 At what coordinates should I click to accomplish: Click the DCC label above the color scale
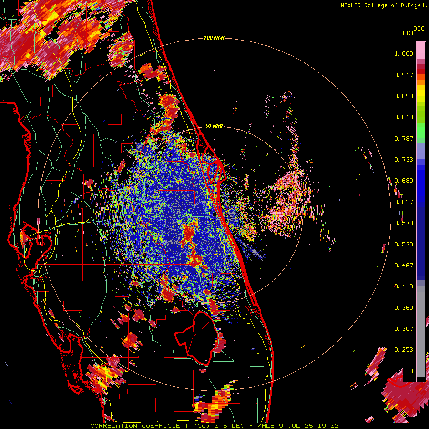[419, 29]
